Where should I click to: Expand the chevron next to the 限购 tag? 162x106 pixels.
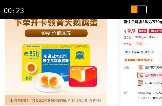[146, 44]
